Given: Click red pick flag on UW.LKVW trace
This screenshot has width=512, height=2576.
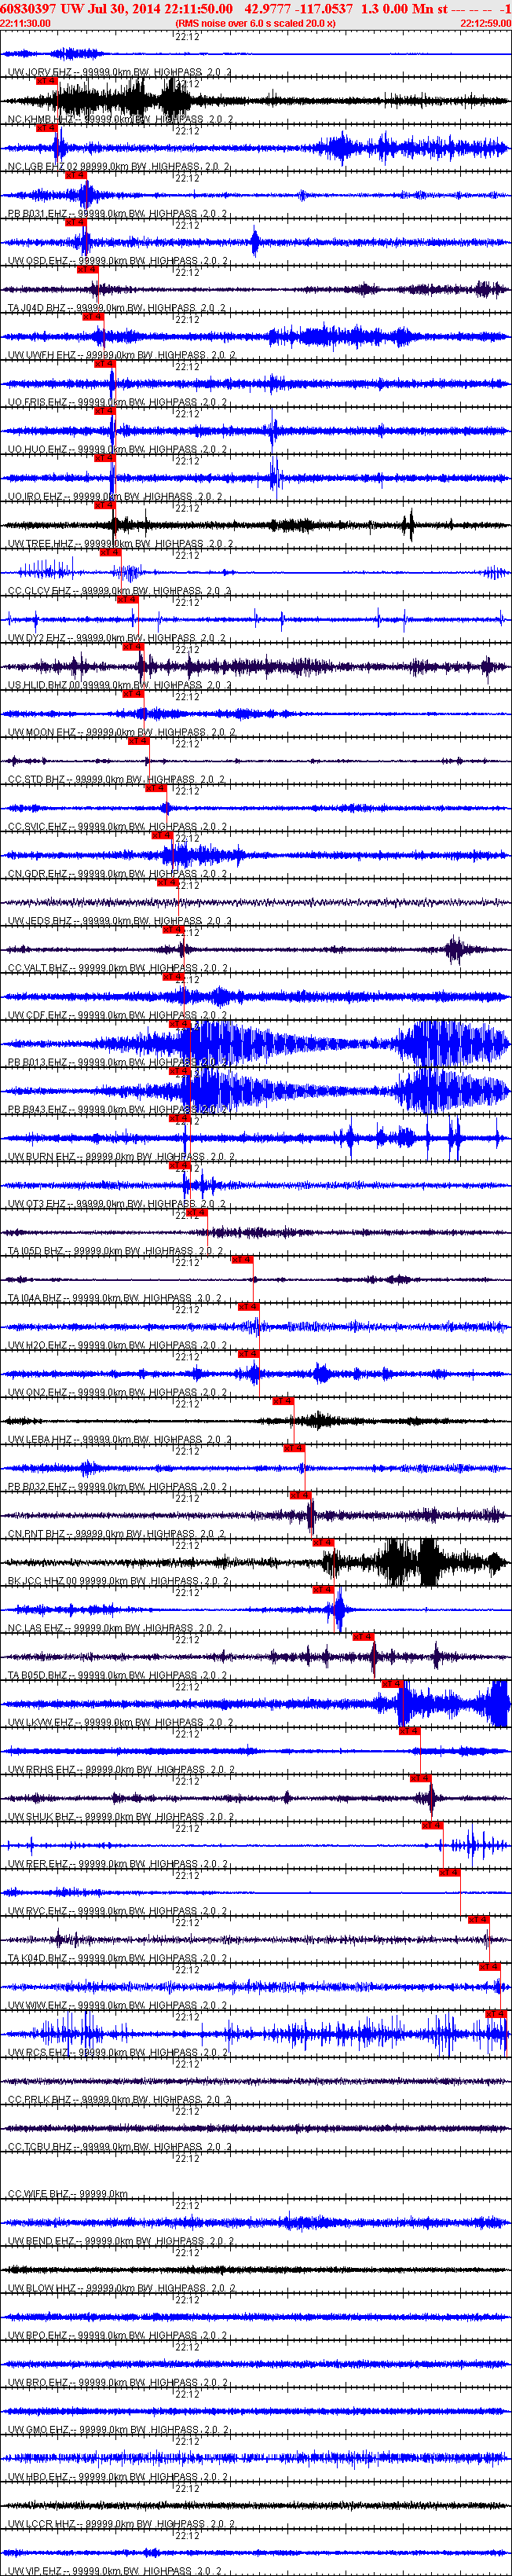Looking at the screenshot, I should (391, 1684).
